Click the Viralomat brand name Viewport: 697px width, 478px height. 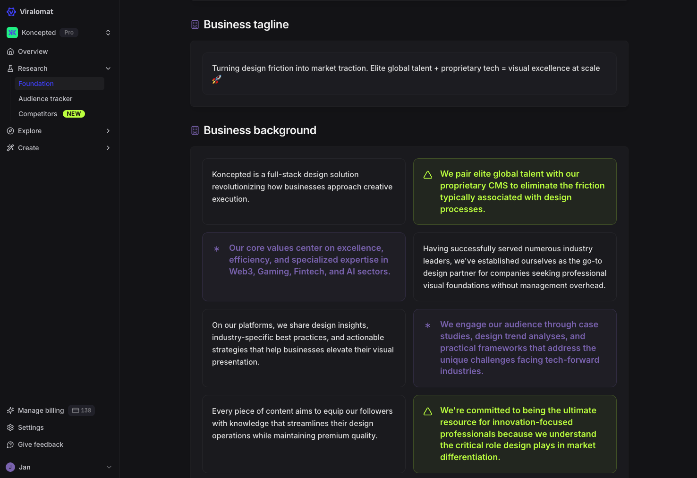[x=36, y=12]
